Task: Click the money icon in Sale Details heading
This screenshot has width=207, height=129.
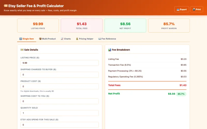Action: 22,50
